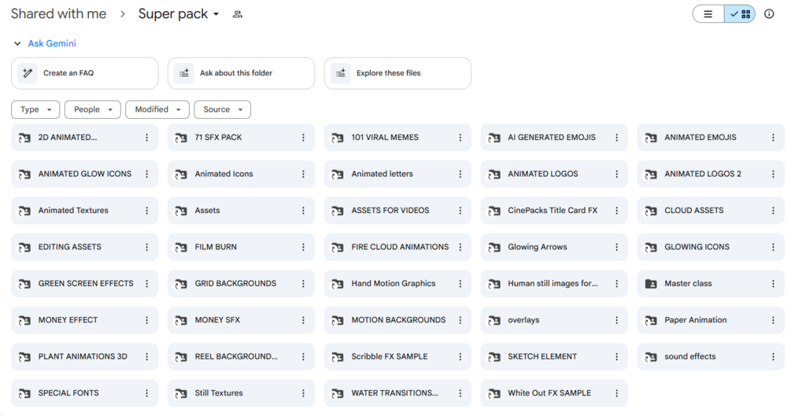Open three-dot menu for MONEY SFX
This screenshot has height=416, width=791.
click(x=303, y=320)
